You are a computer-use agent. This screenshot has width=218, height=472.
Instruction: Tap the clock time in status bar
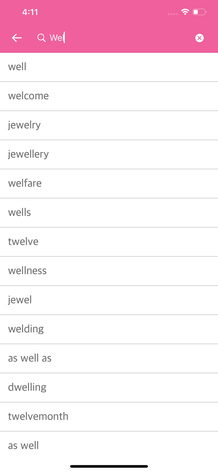30,12
